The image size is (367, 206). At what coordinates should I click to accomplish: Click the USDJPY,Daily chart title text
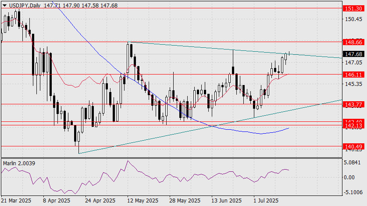click(x=25, y=5)
